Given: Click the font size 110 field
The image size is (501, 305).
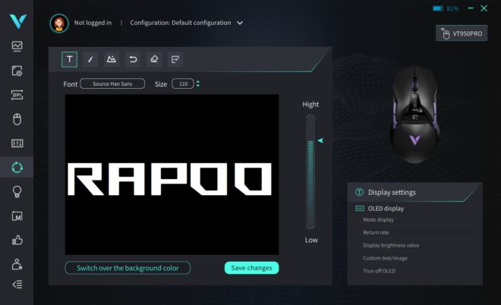Looking at the screenshot, I should 183,83.
